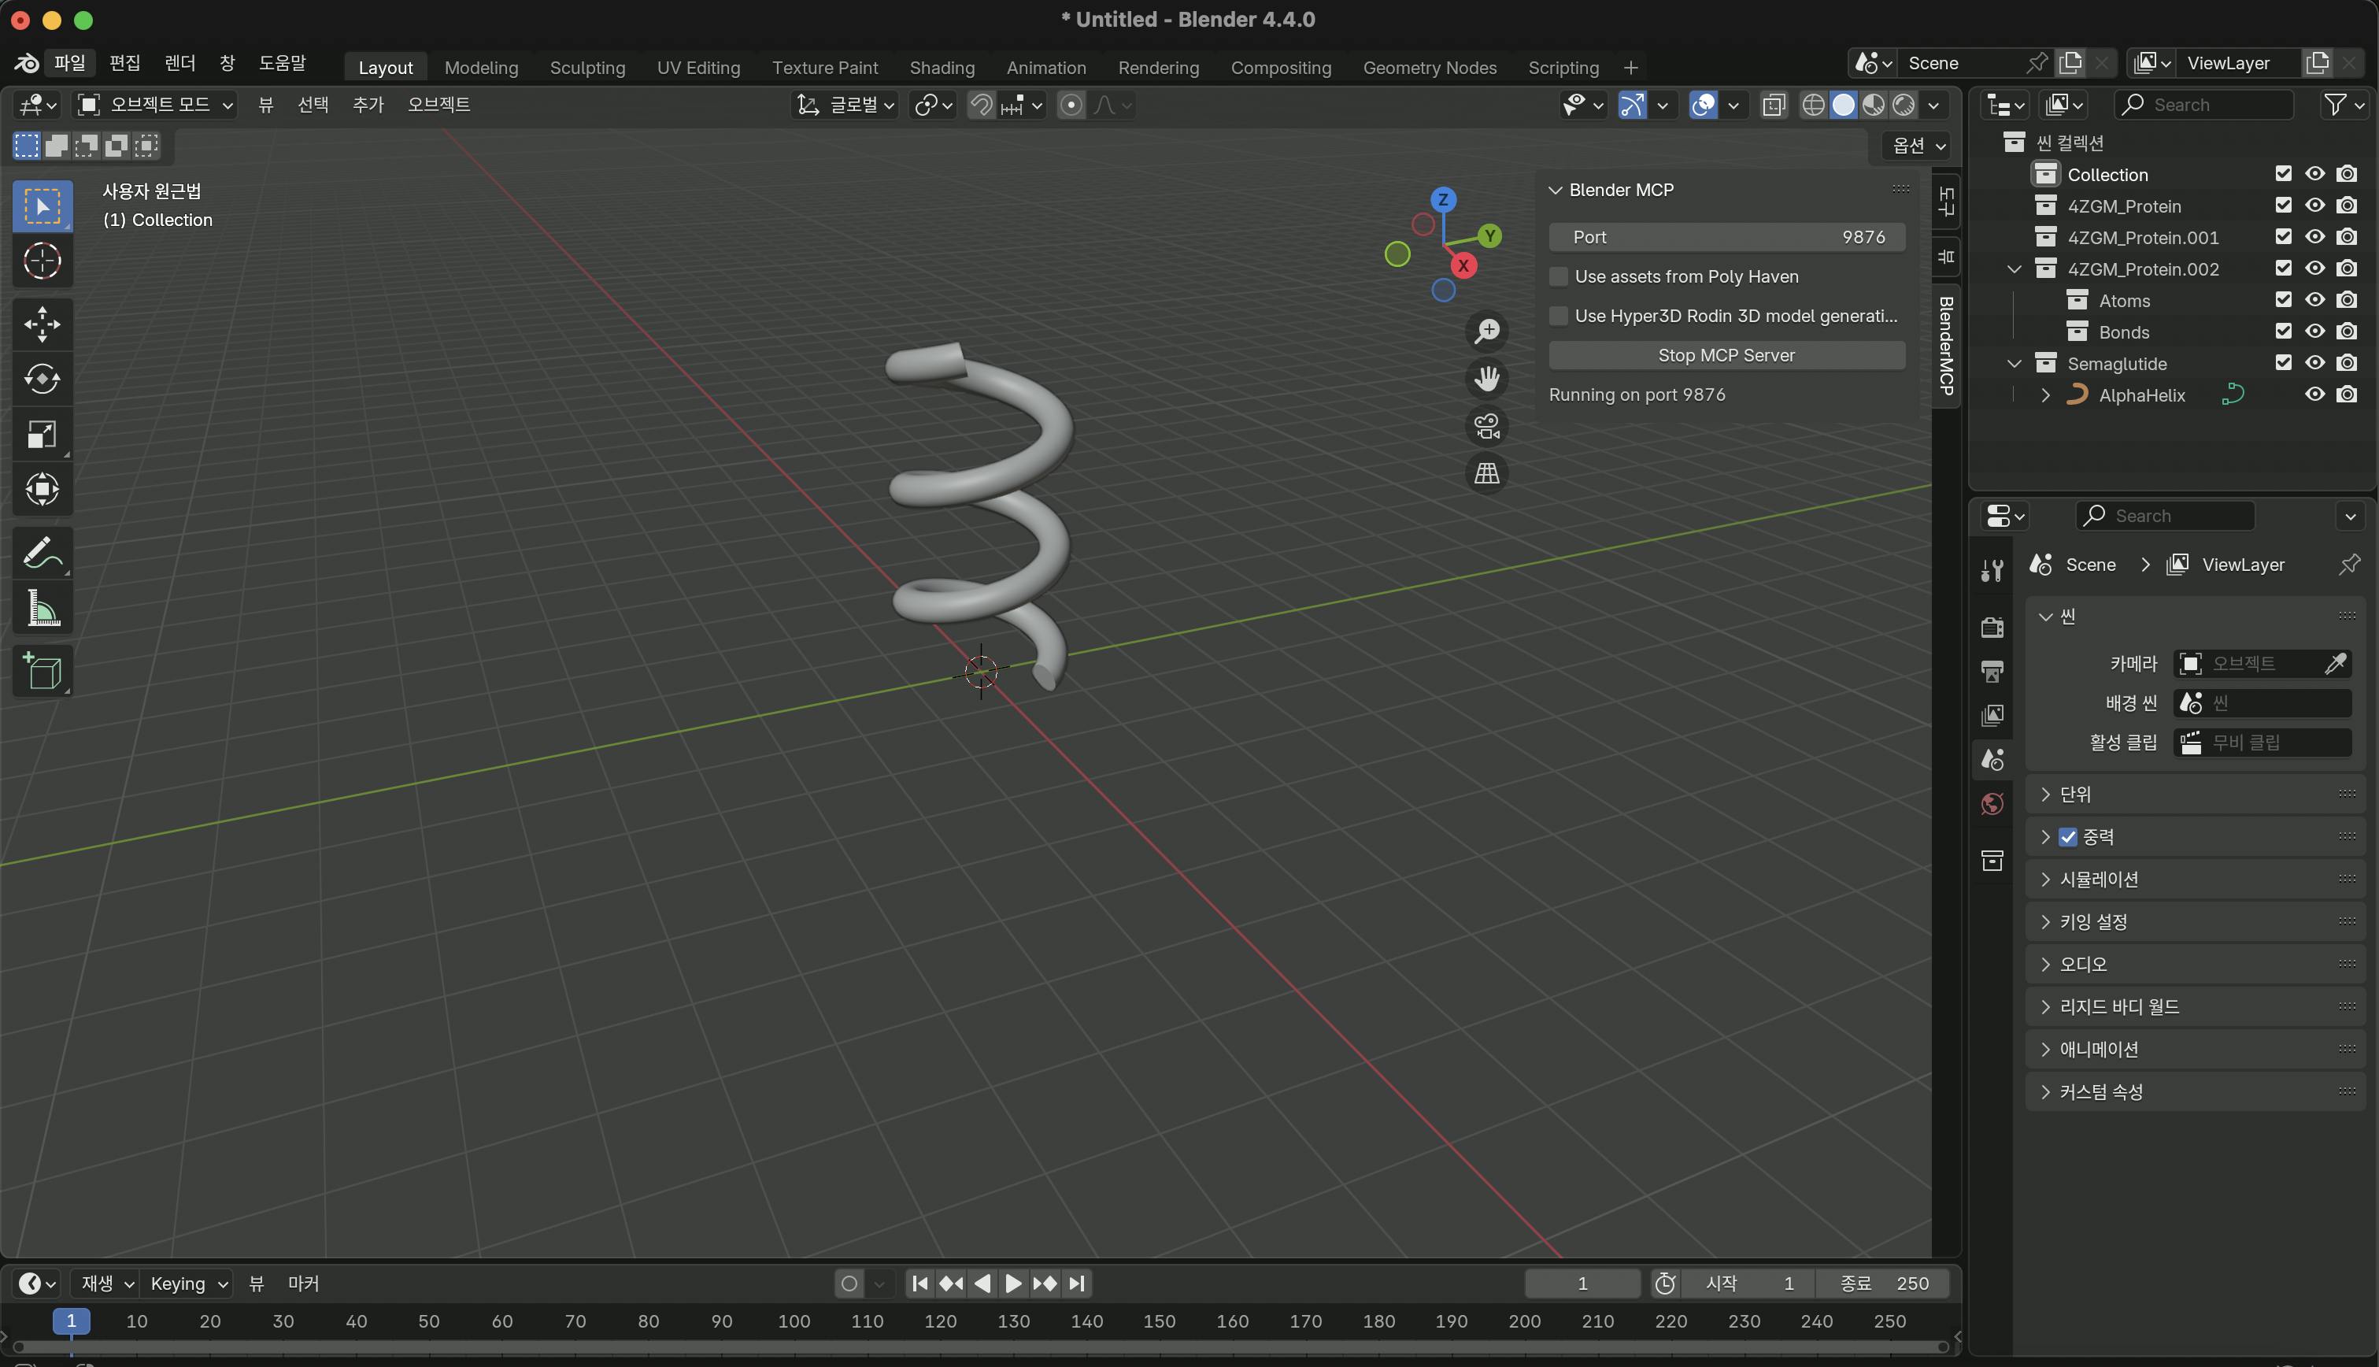Select the Move tool in the toolbar
Image resolution: width=2379 pixels, height=1367 pixels.
coord(43,324)
